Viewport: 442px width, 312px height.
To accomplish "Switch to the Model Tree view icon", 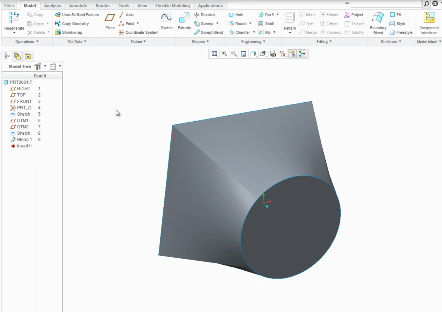I will [7, 56].
